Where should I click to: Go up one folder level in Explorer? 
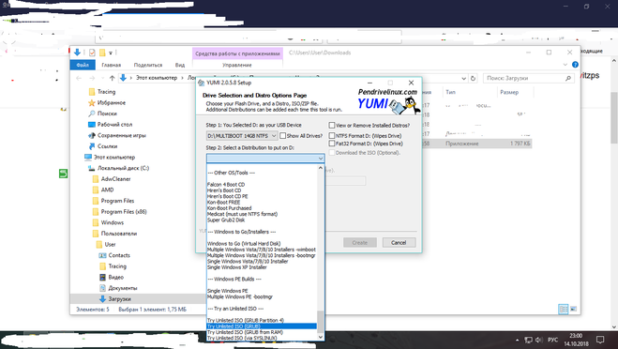pyautogui.click(x=112, y=78)
